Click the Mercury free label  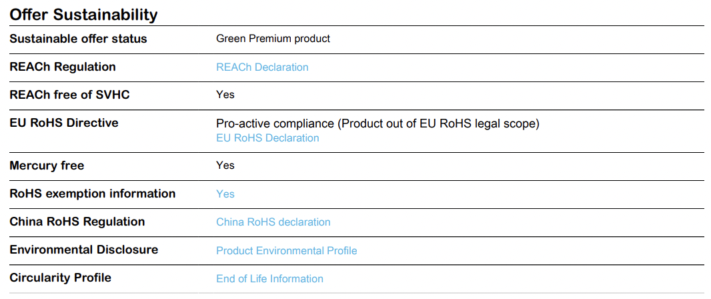pos(47,166)
